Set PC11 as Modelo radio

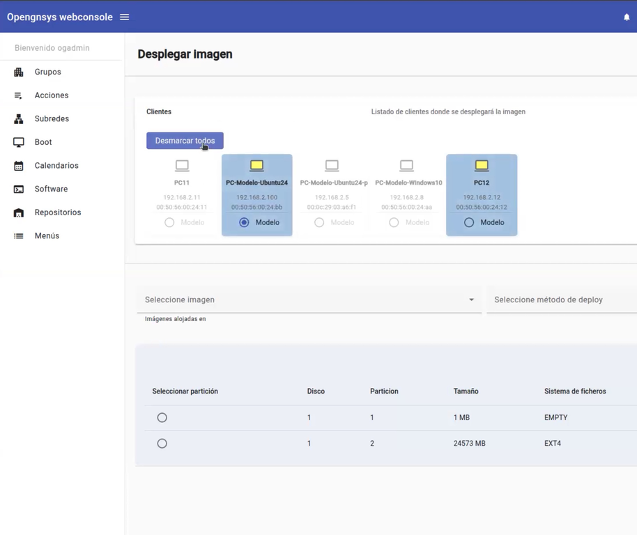tap(169, 222)
